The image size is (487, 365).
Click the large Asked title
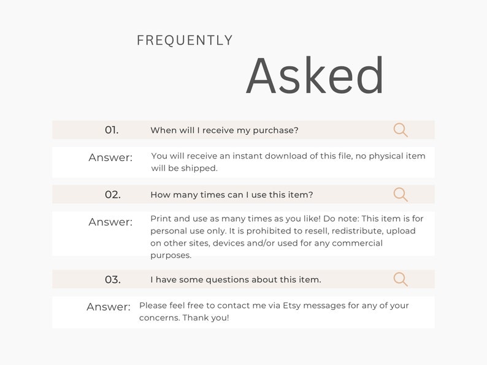[x=315, y=75]
